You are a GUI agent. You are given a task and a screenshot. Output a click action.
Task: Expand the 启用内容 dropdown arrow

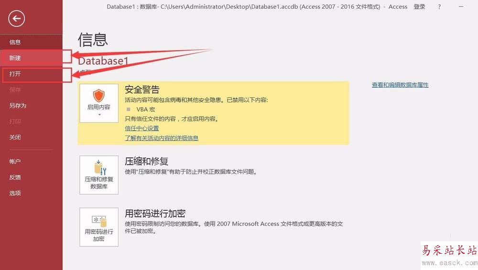99,115
